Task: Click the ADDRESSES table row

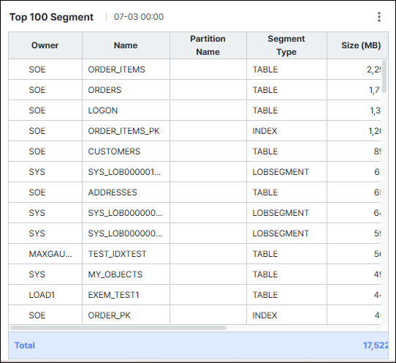Action: (x=195, y=192)
